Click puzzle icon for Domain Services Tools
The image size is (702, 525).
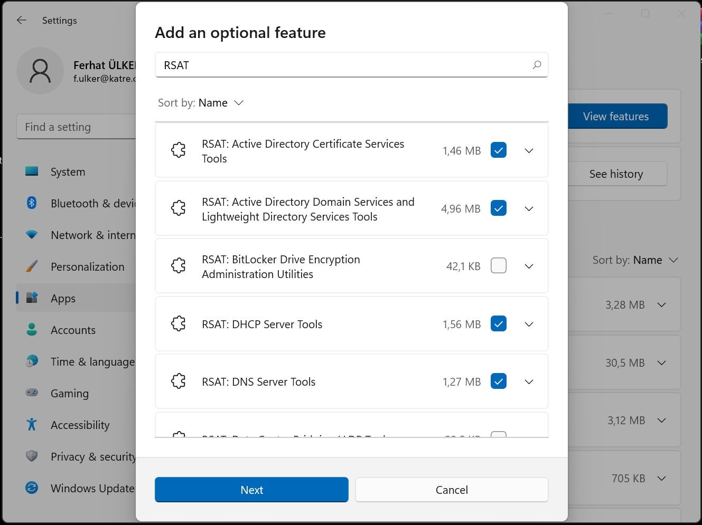pos(179,208)
